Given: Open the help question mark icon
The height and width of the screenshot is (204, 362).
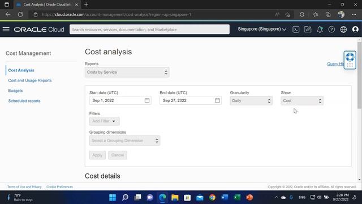Looking at the screenshot, I should click(x=331, y=29).
